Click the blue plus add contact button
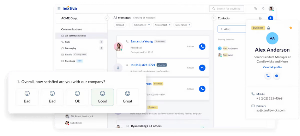 click(270, 18)
